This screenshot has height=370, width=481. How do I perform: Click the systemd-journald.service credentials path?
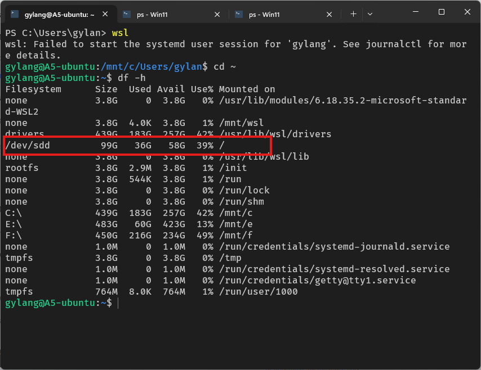click(335, 246)
